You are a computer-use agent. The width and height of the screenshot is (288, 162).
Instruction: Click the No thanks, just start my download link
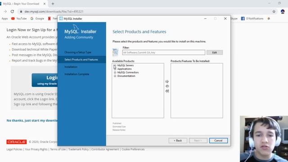click(32, 121)
